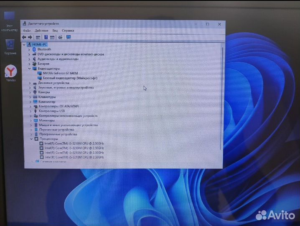Expand the Дисковые устройства node
The image size is (300, 226).
30,83
